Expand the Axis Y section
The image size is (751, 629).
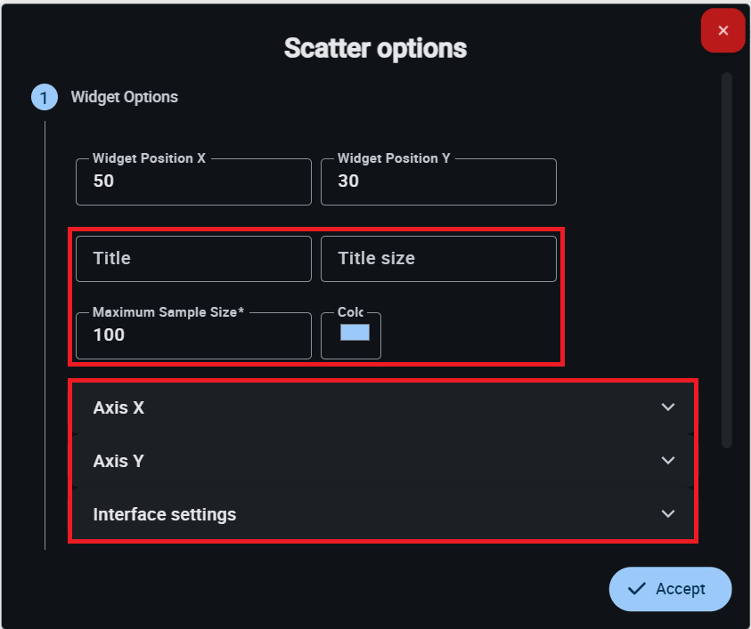pos(356,461)
